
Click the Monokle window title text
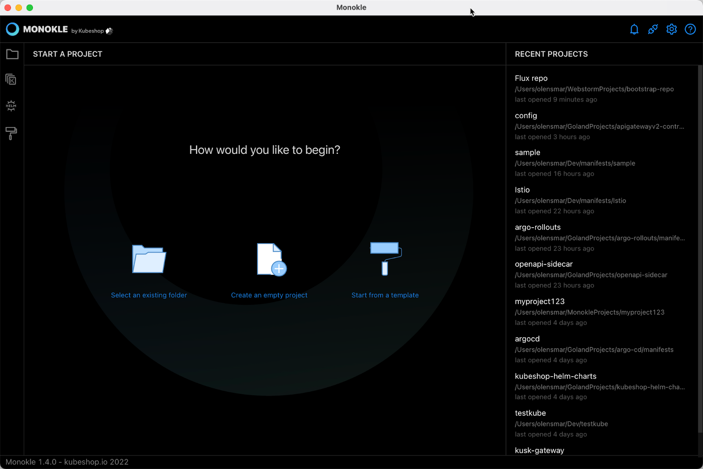click(x=351, y=7)
